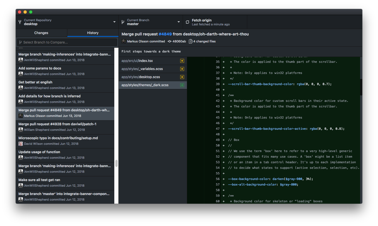
Task: Select commit 'Make sure all test get ran'
Action: pos(65,183)
